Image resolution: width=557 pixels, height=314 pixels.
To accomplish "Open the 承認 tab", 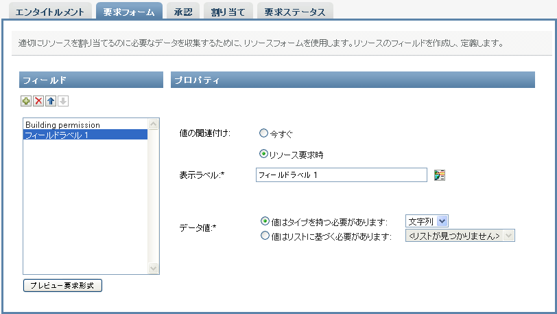I will (x=183, y=11).
